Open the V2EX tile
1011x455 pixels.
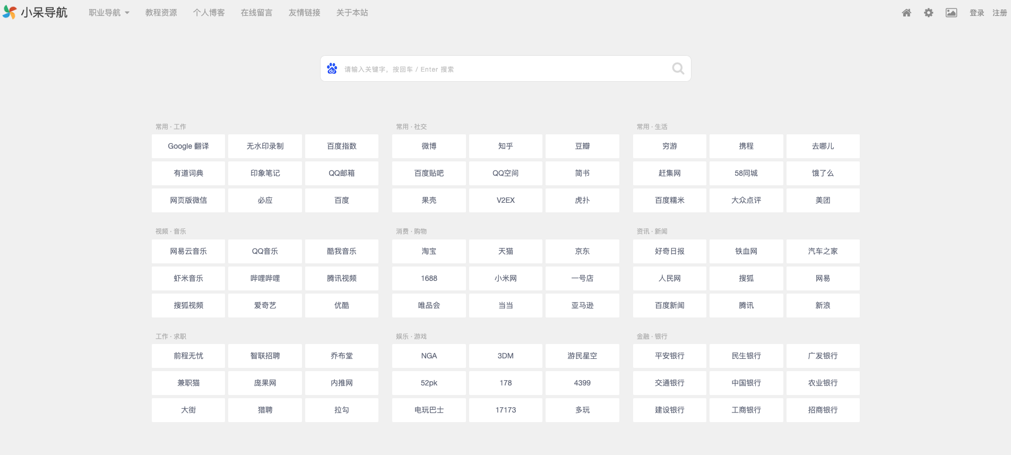[506, 200]
